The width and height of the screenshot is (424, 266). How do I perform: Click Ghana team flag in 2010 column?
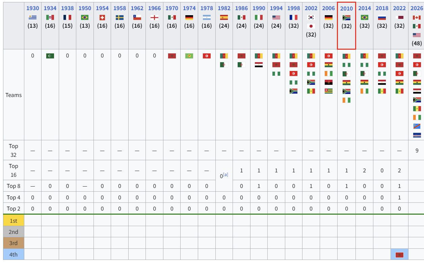(x=346, y=82)
